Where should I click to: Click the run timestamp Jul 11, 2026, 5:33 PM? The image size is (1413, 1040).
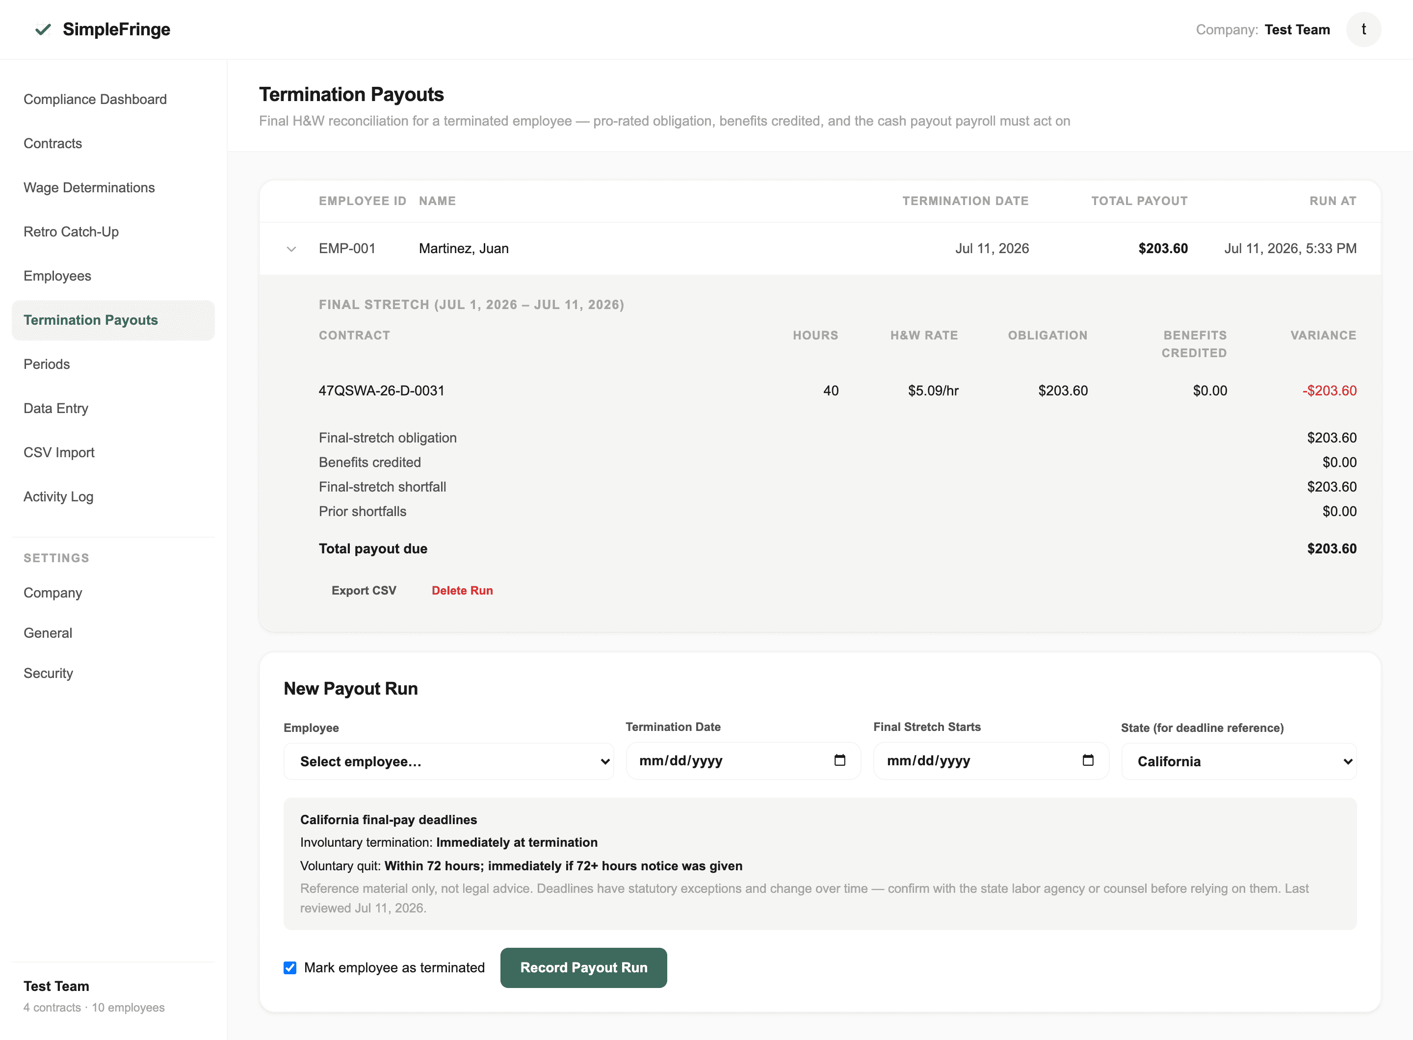(x=1290, y=249)
